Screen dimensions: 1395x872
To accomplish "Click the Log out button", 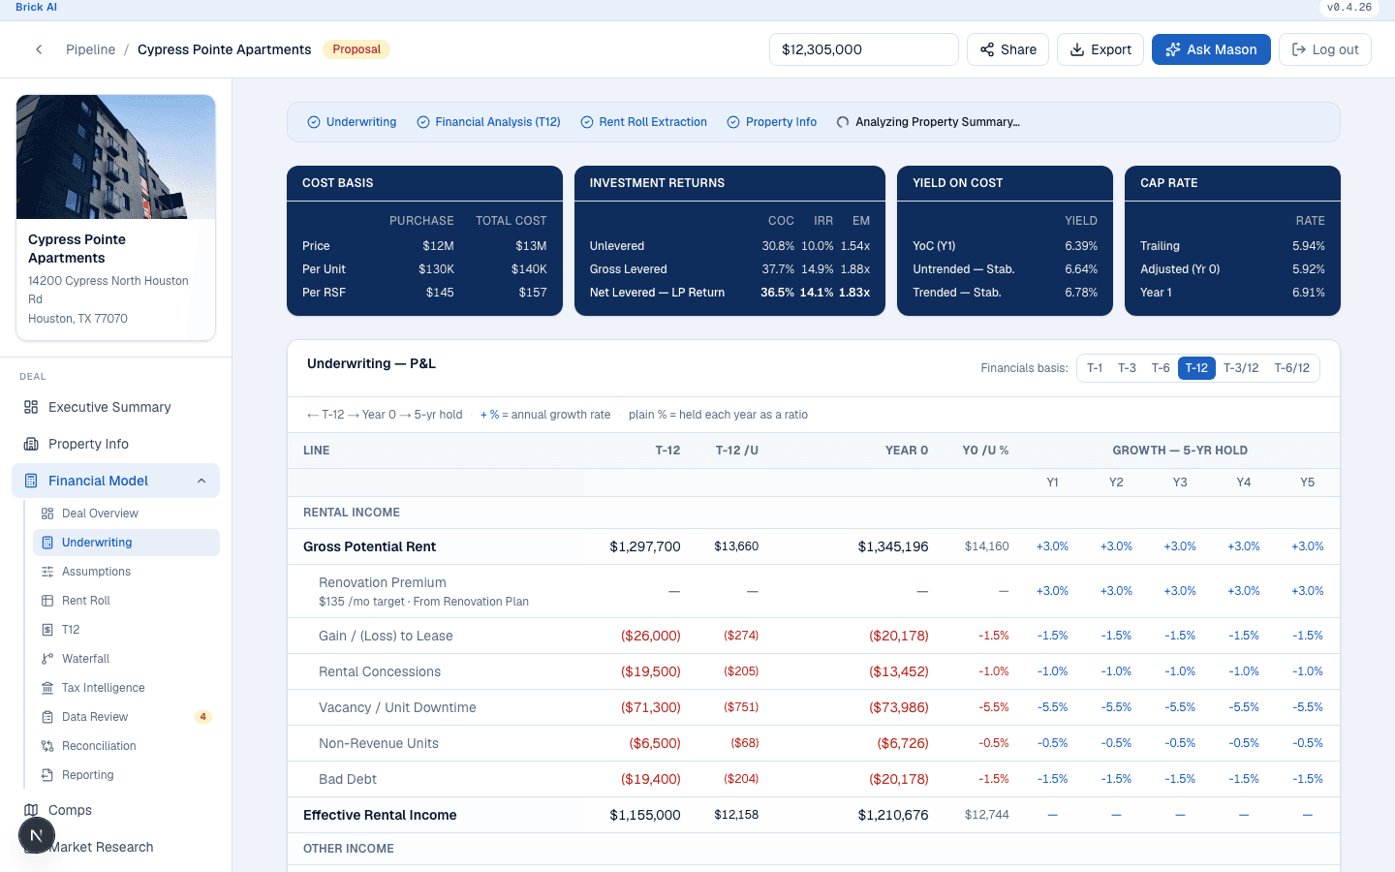I will coord(1325,49).
